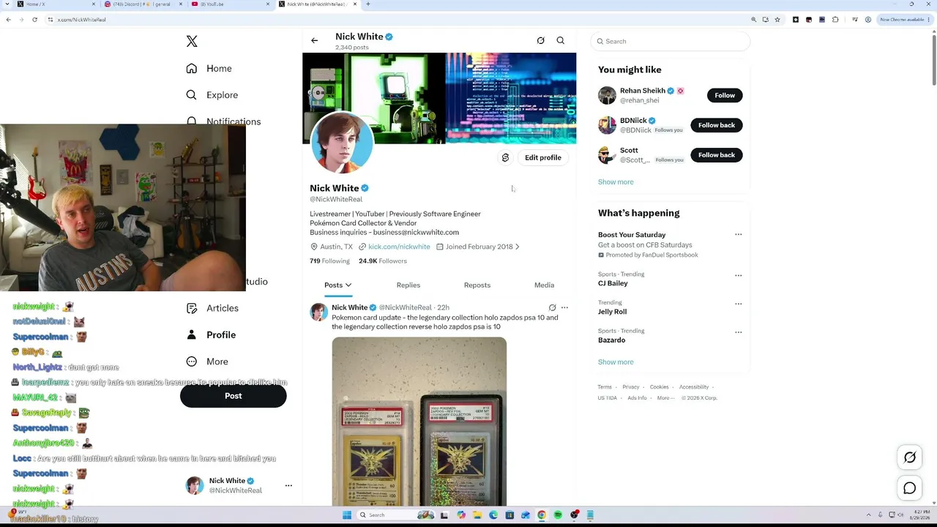Switch to Reposts tab
This screenshot has width=937, height=527.
(x=477, y=285)
